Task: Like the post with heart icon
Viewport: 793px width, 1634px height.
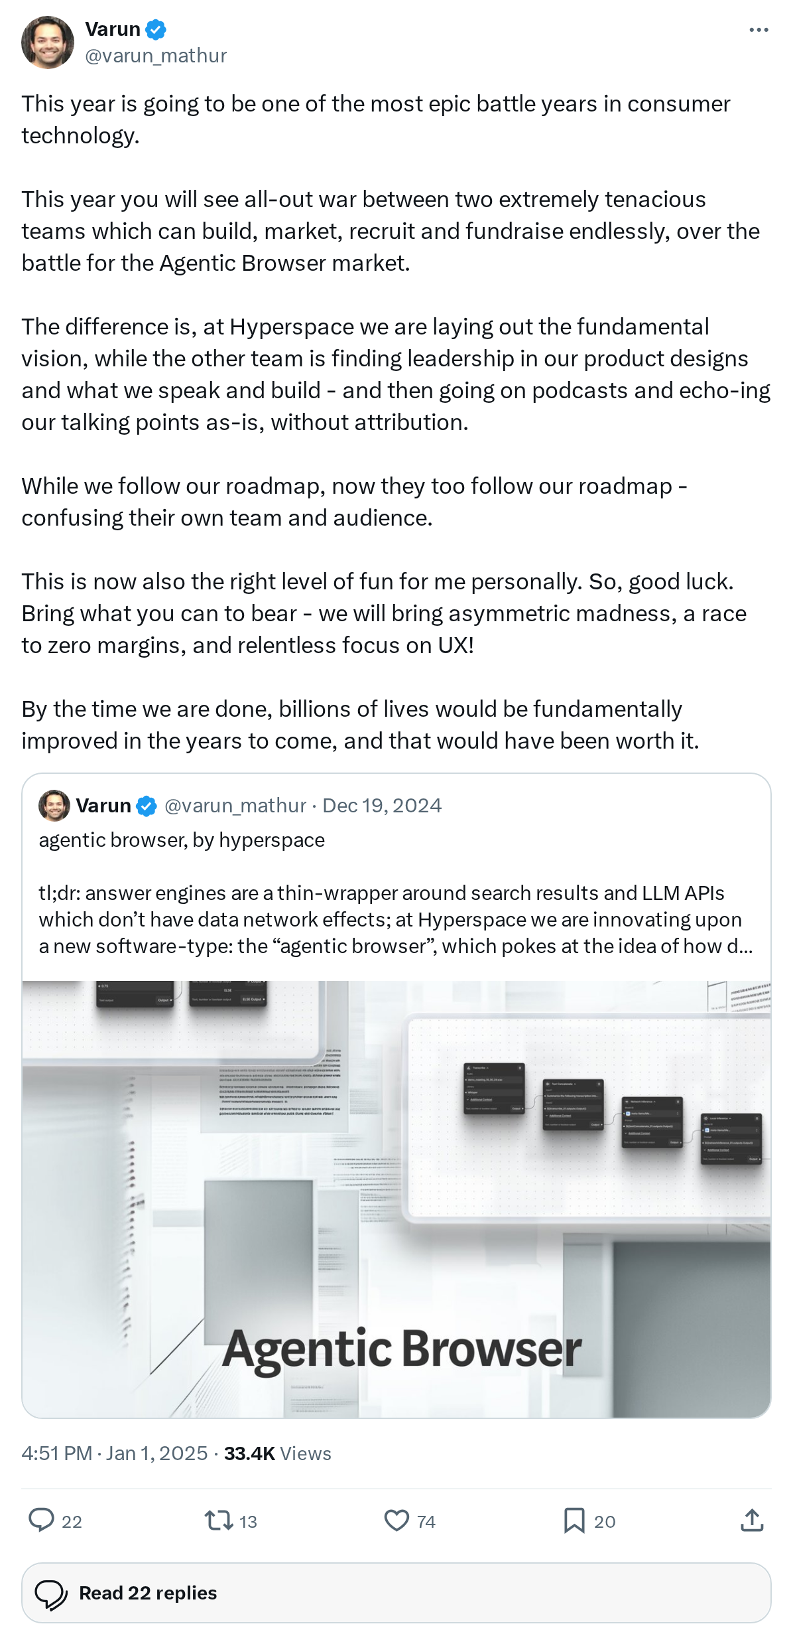Action: coord(396,1520)
